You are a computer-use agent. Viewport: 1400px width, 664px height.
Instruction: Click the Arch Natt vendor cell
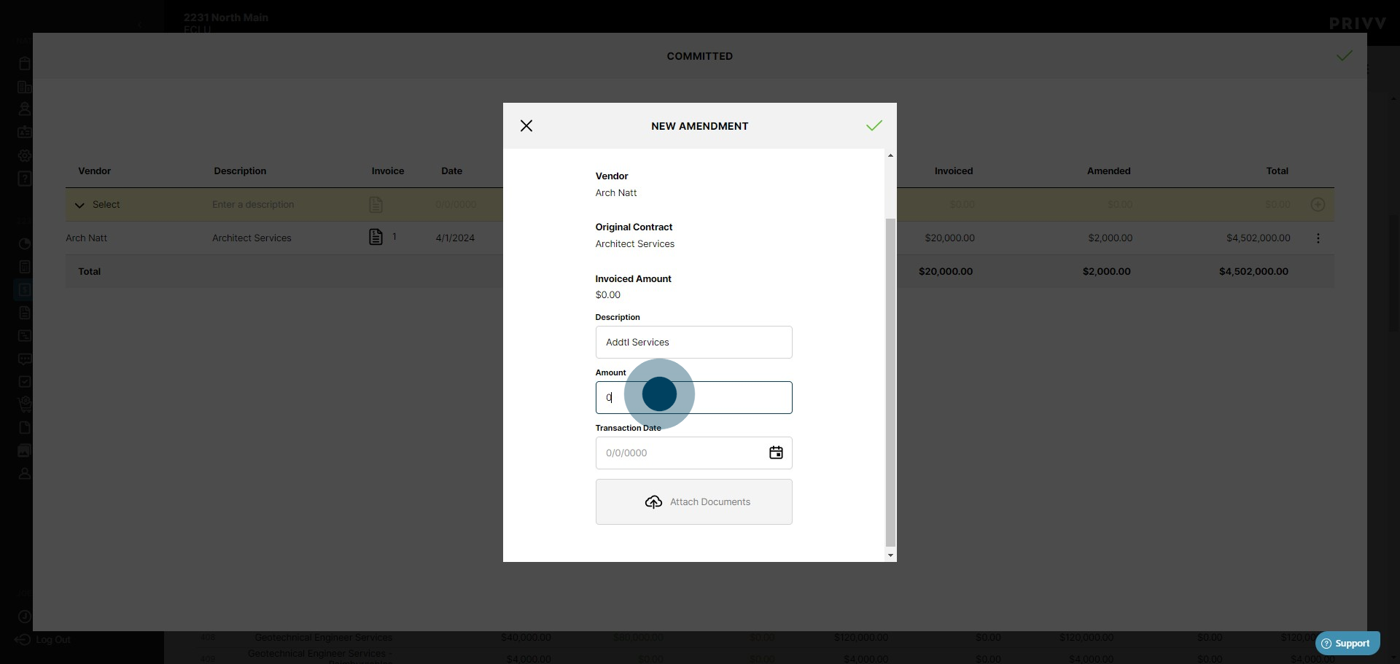pyautogui.click(x=87, y=238)
